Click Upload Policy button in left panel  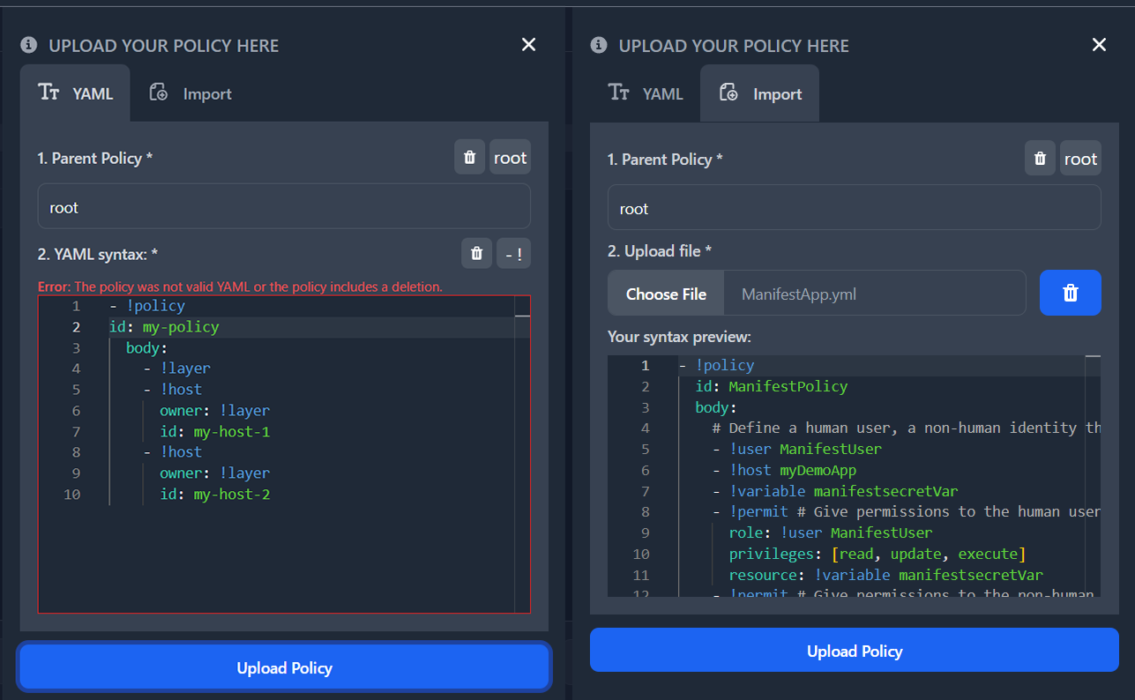click(284, 667)
